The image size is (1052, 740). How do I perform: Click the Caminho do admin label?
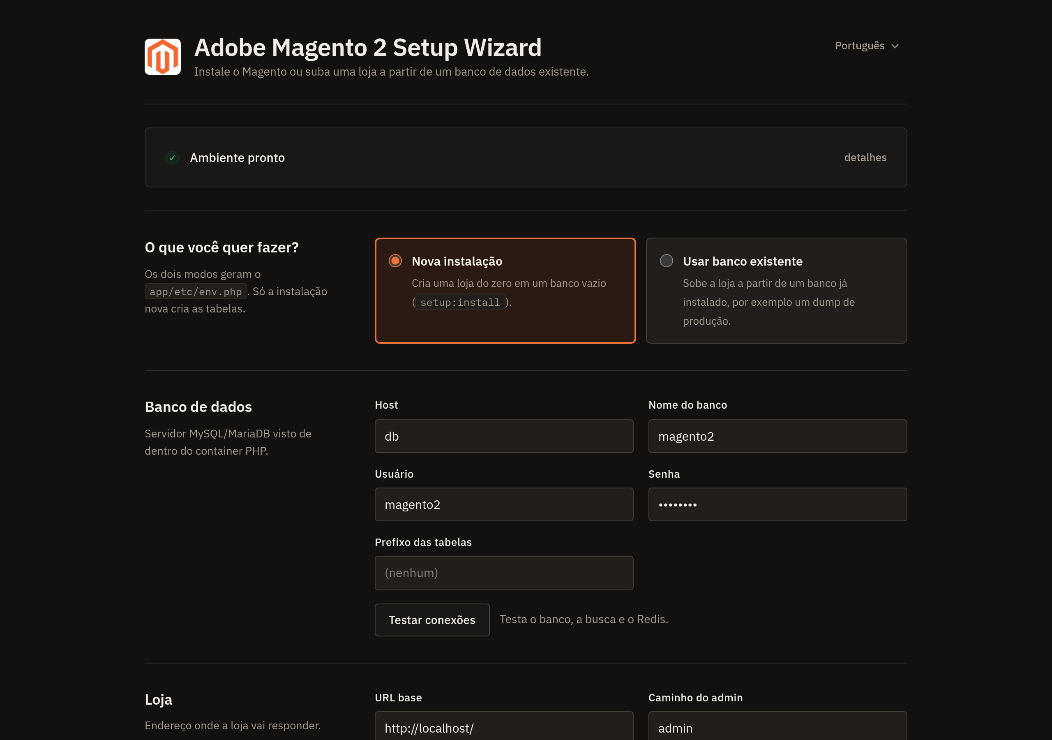click(695, 698)
